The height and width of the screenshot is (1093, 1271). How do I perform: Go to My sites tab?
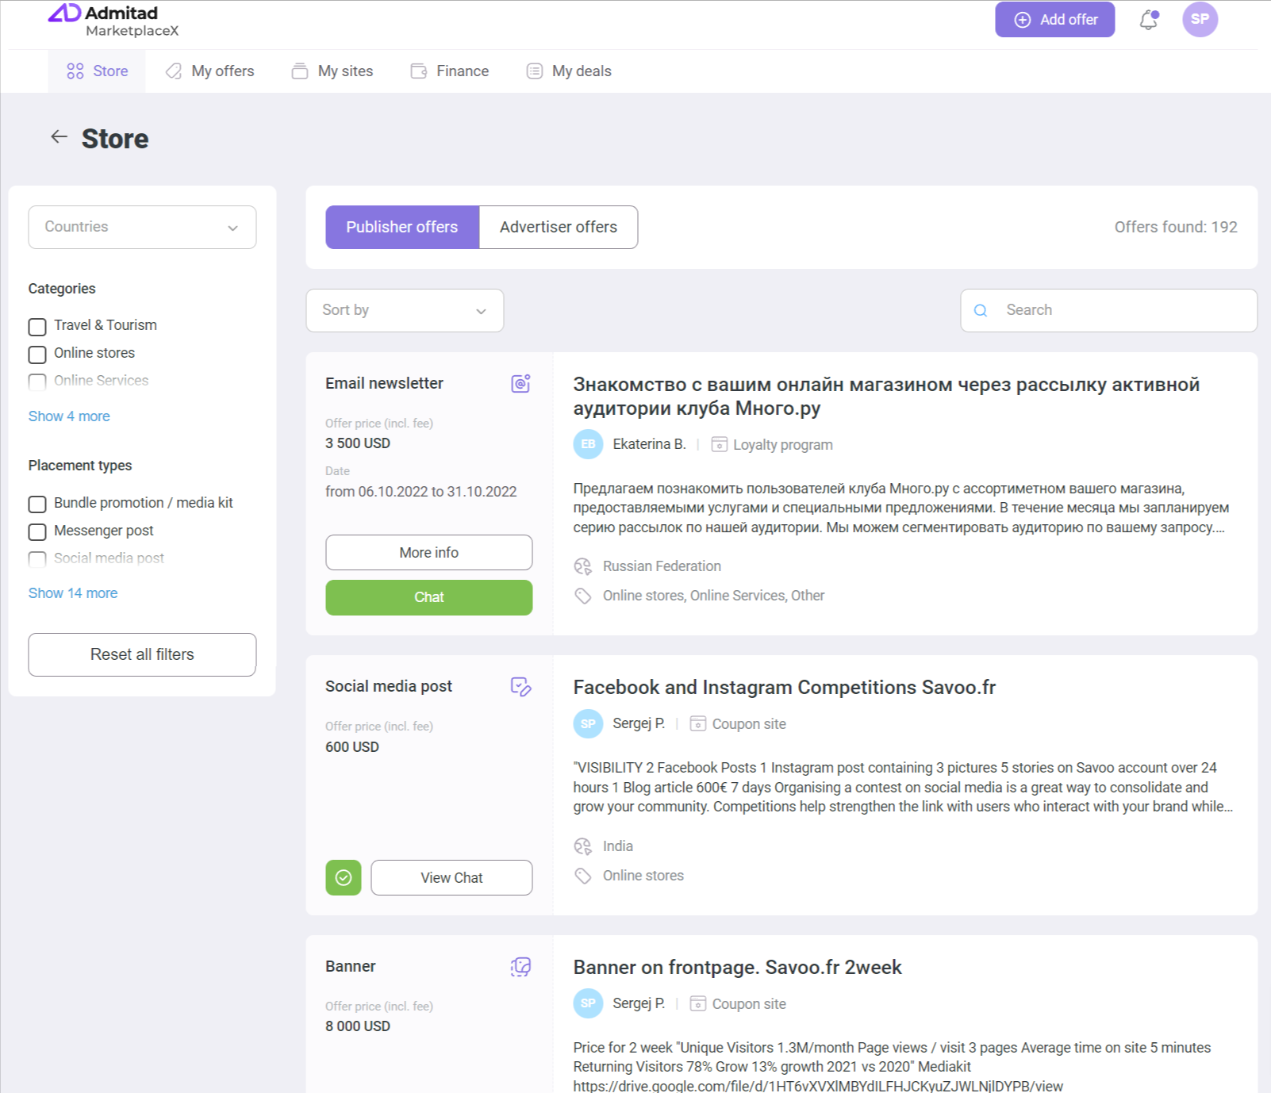(332, 71)
